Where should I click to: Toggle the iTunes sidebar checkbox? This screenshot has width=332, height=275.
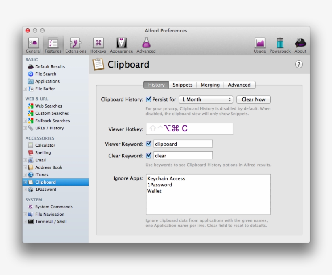click(x=25, y=175)
